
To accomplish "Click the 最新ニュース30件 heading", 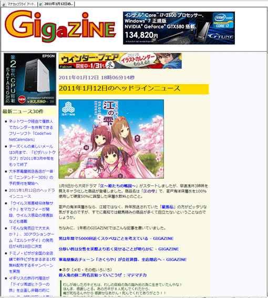I will coord(23,112).
